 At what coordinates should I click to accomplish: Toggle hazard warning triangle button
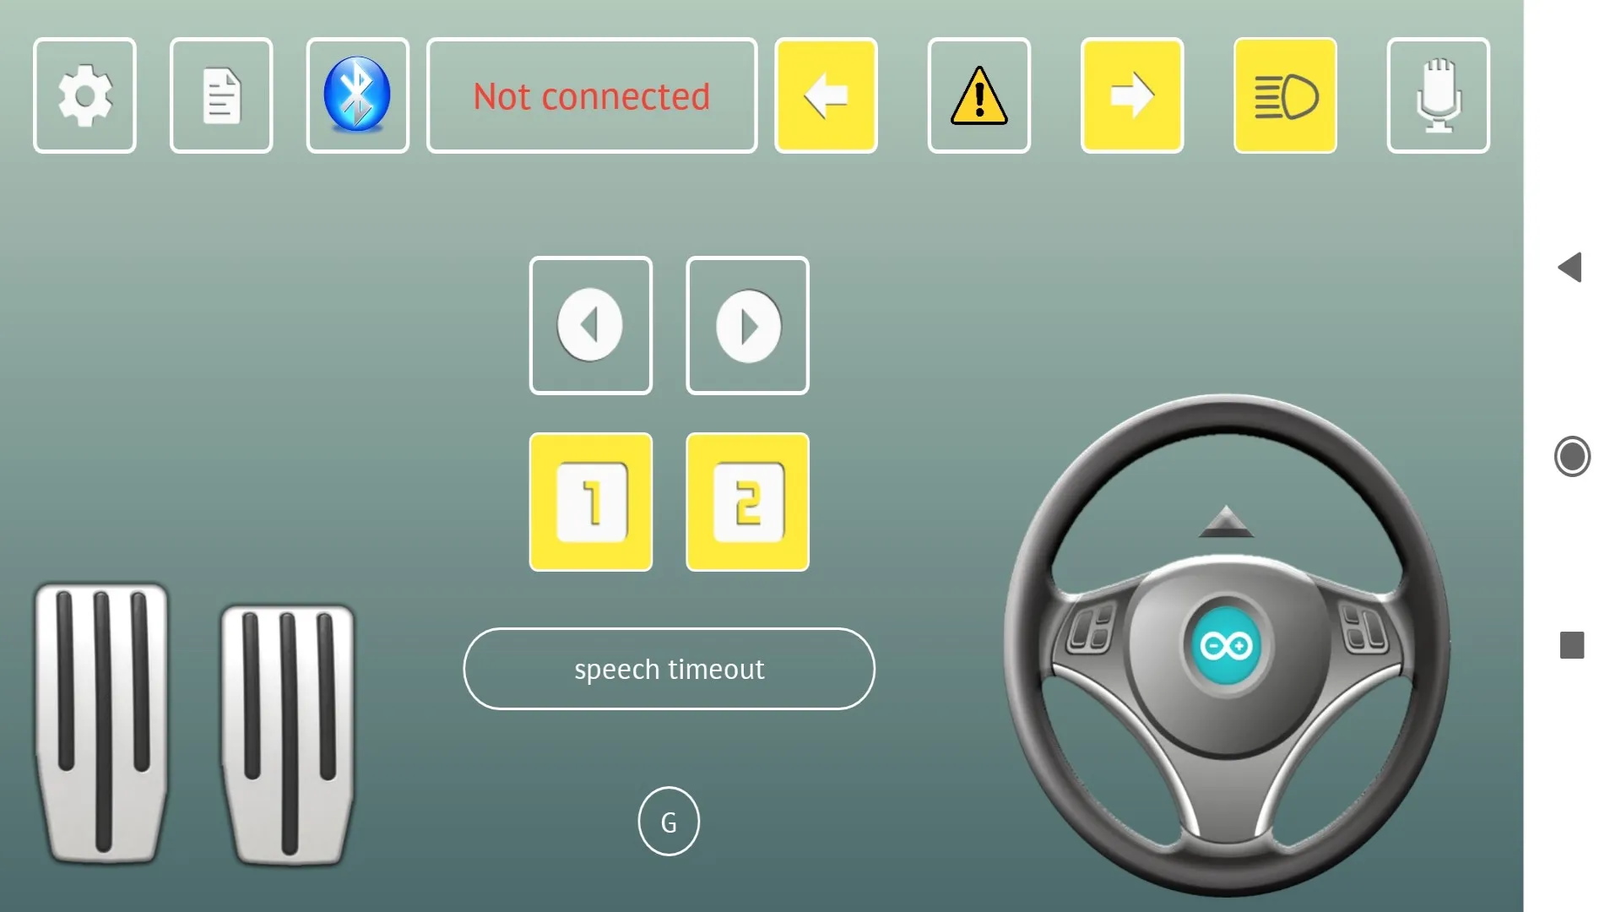pos(979,95)
